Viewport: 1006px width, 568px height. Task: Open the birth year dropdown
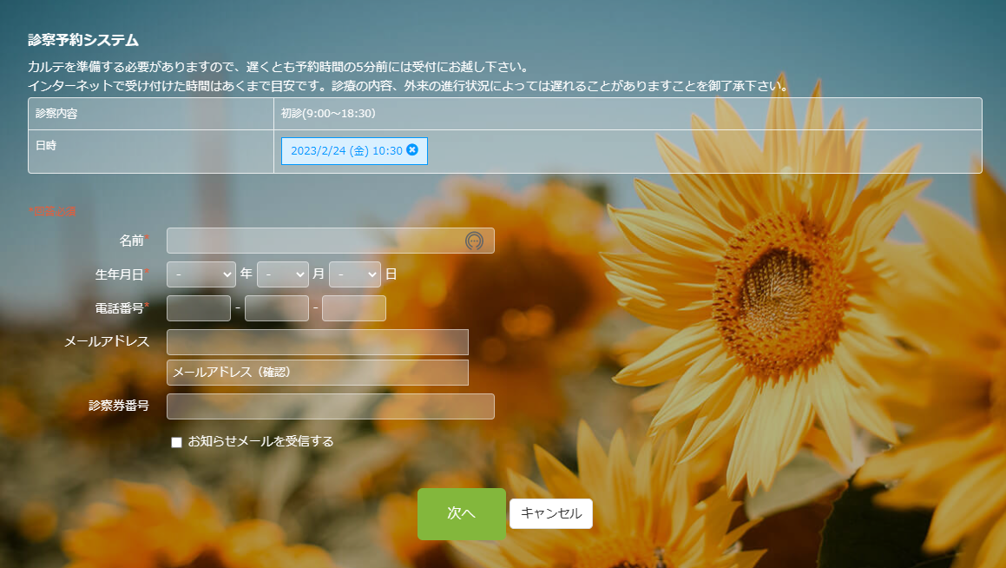[x=201, y=274]
